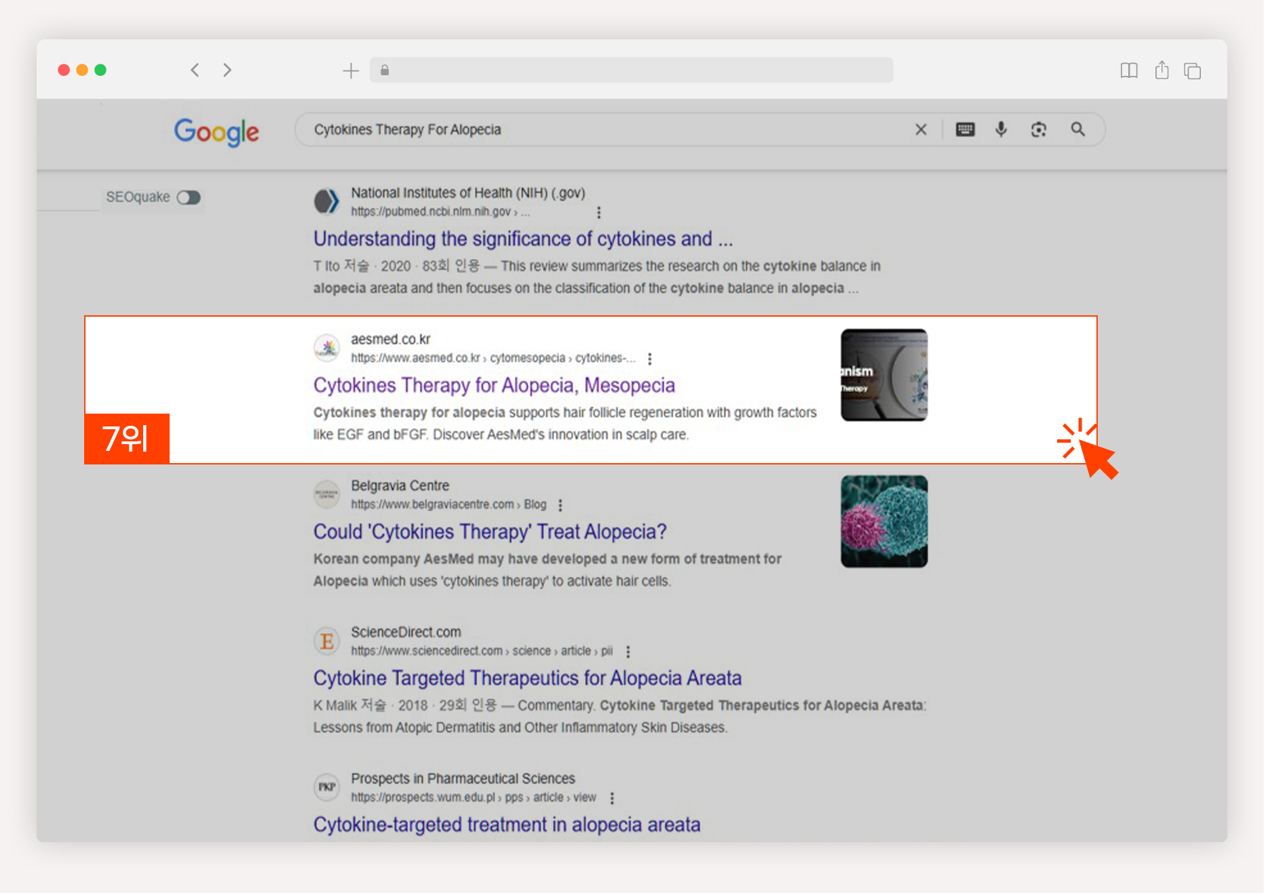Click the pubmed.ncbi.nlm.nih.gov URL text
The height and width of the screenshot is (893, 1264).
point(440,212)
